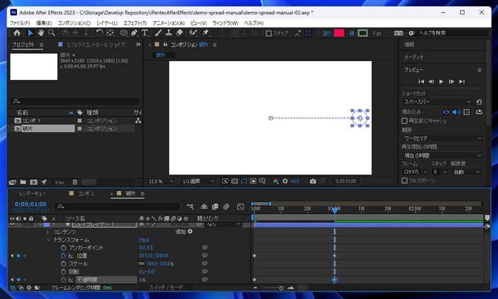Click the timeline zoom slider handle

(281, 289)
